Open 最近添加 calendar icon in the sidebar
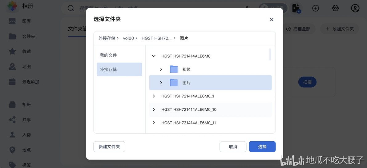367x168 pixels. (12, 82)
